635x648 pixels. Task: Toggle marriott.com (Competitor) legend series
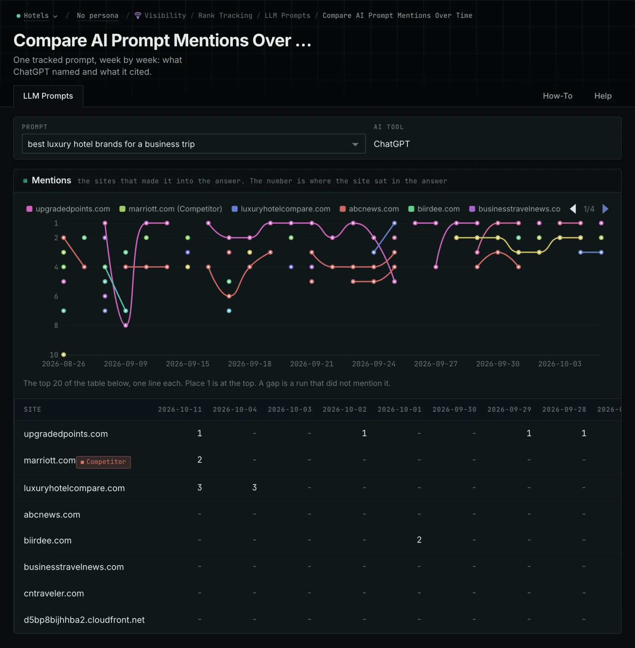(x=171, y=209)
